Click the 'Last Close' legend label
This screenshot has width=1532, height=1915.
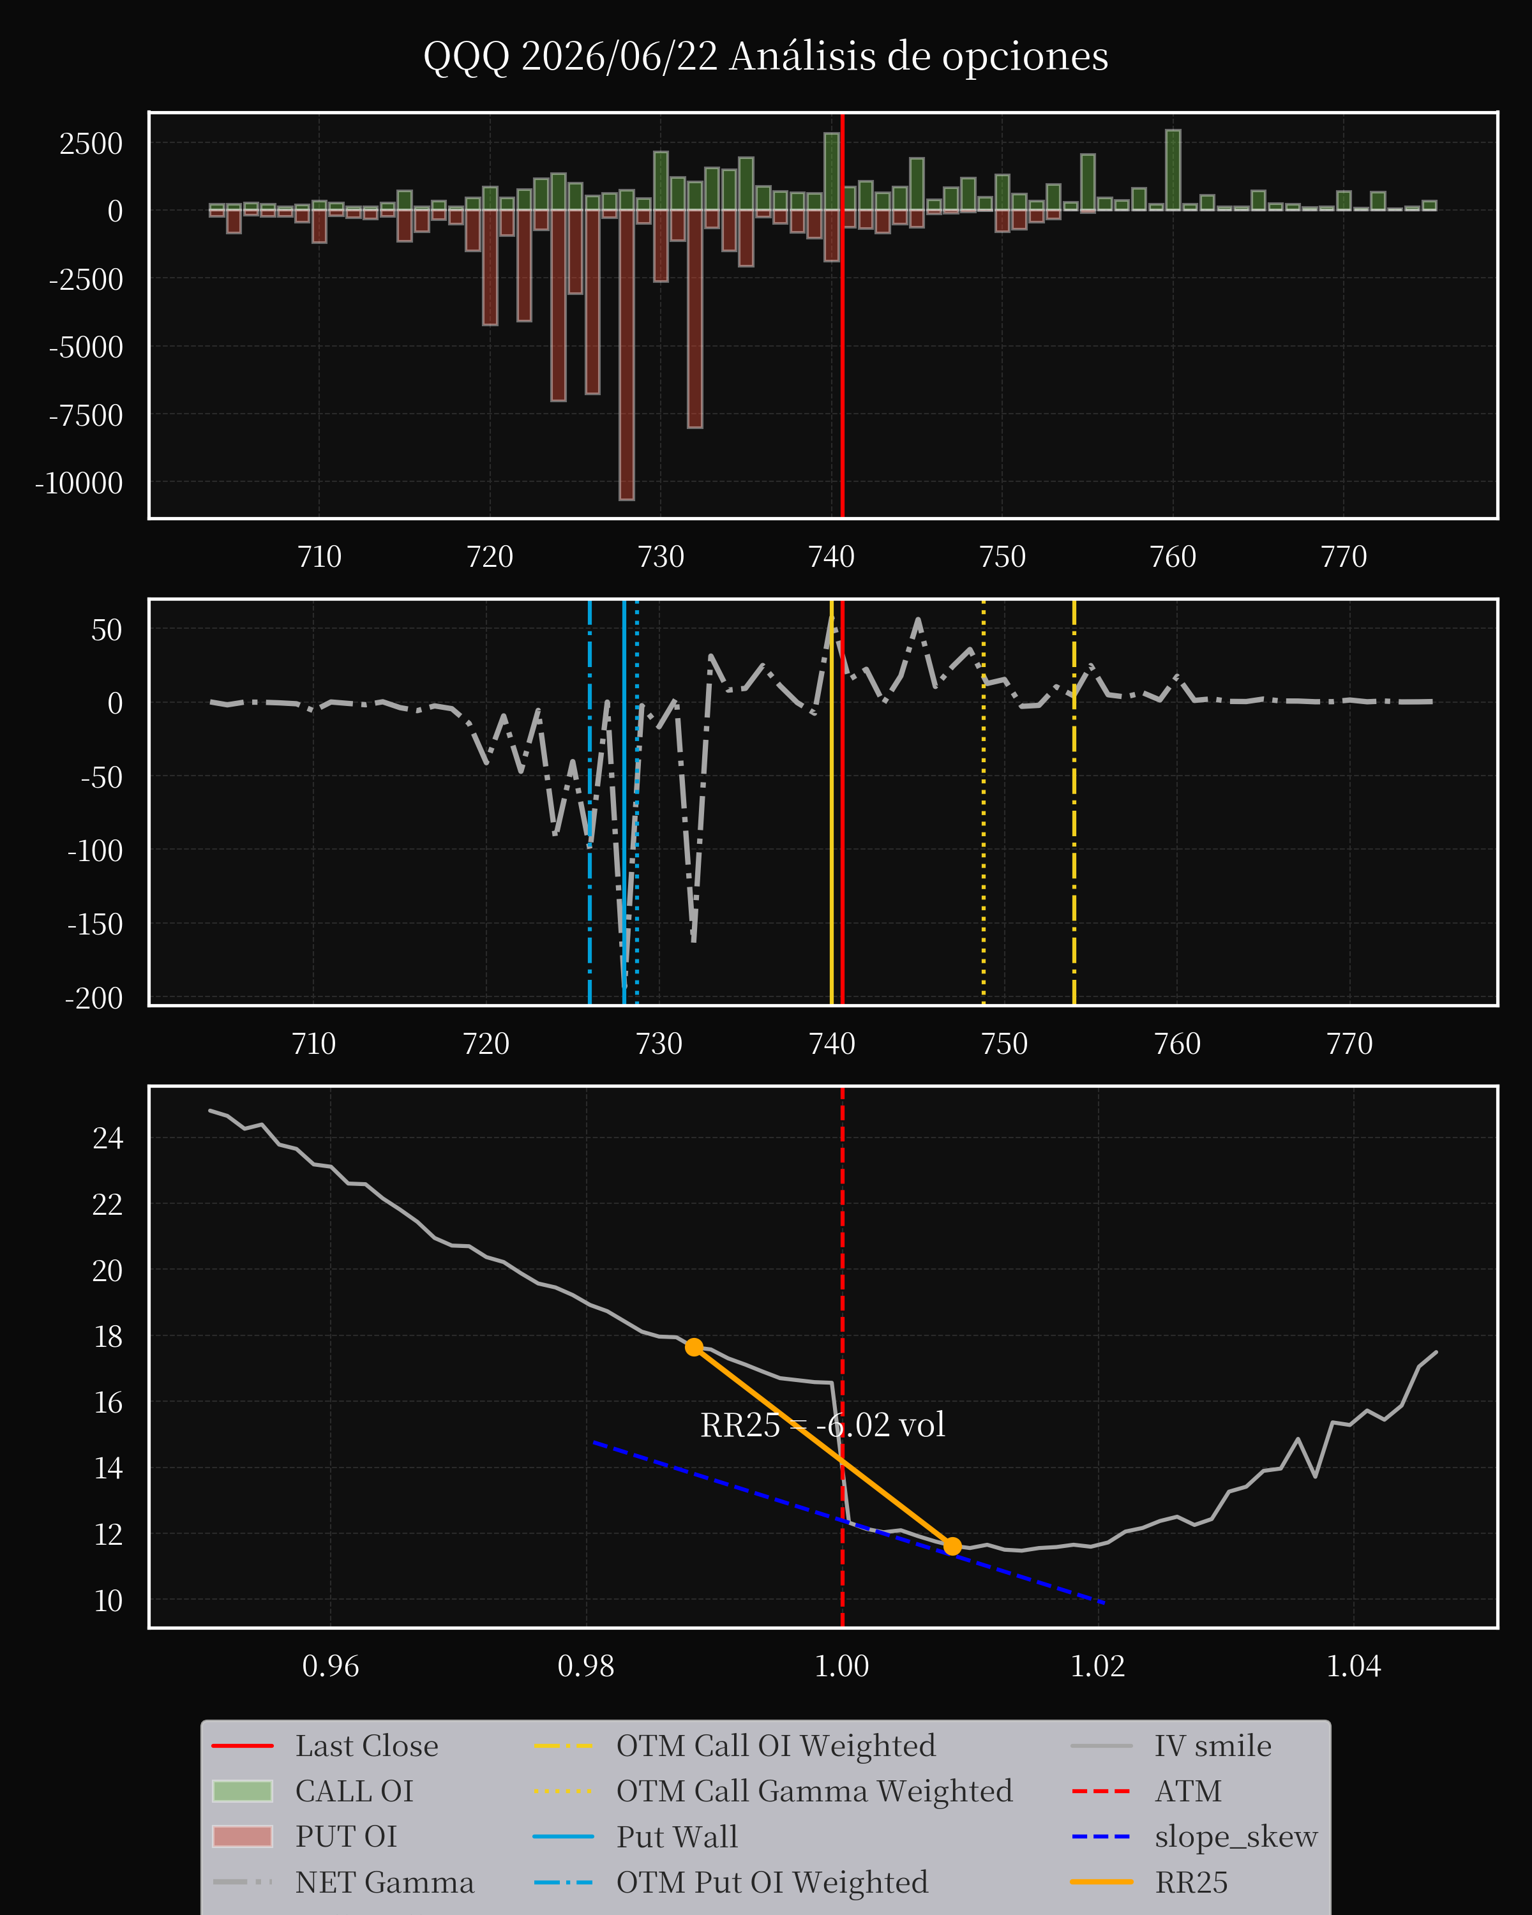pyautogui.click(x=367, y=1745)
